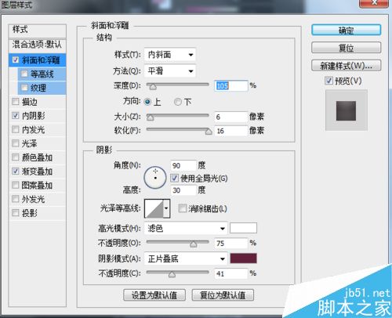Click the layer style preview swatch
392x318 pixels.
point(346,110)
